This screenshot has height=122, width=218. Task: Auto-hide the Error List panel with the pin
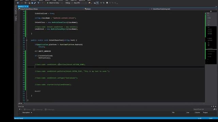coord(214,106)
